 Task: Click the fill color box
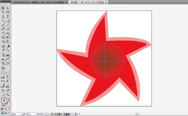tap(4, 101)
